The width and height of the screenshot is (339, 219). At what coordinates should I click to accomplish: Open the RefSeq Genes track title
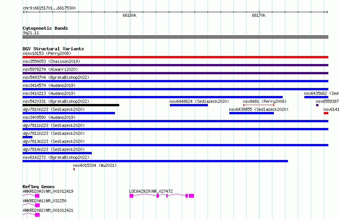(x=39, y=187)
